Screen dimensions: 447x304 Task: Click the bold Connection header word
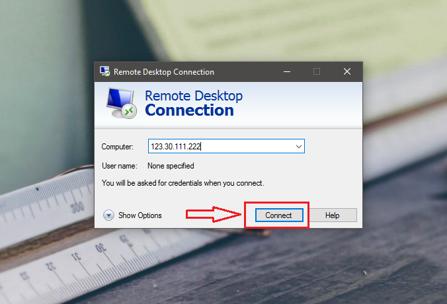[190, 110]
